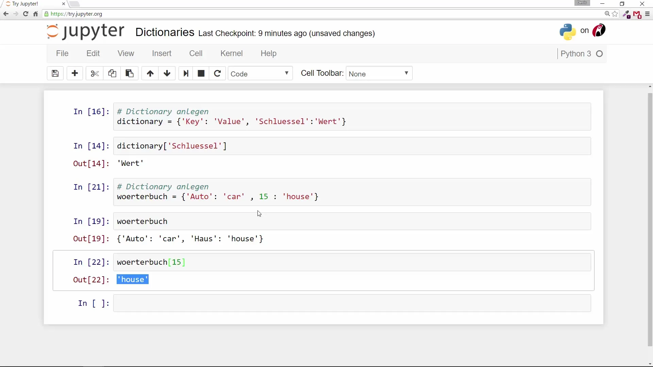
Task: Open a new browser tab
Action: (x=74, y=4)
